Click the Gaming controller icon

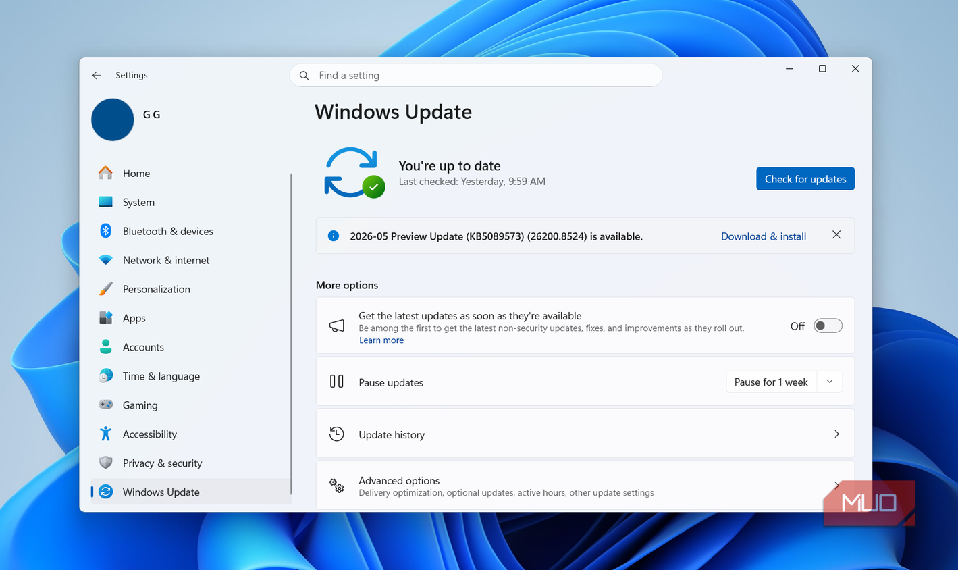[x=105, y=405]
